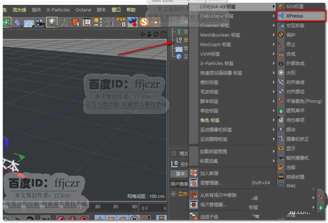The height and width of the screenshot is (223, 328).
Task: Select the 太阳 tag entry
Action: pos(301,73)
